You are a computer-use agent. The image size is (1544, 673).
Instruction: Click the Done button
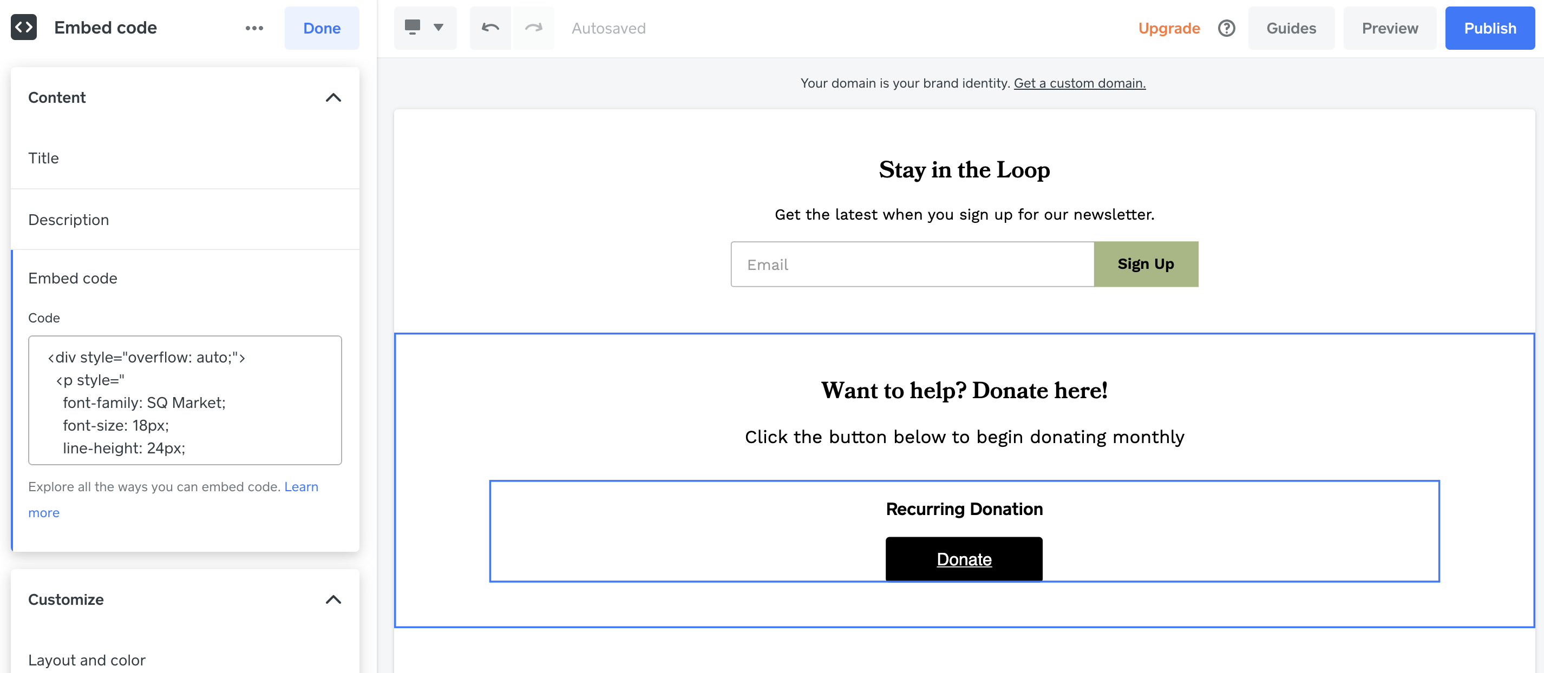click(322, 28)
